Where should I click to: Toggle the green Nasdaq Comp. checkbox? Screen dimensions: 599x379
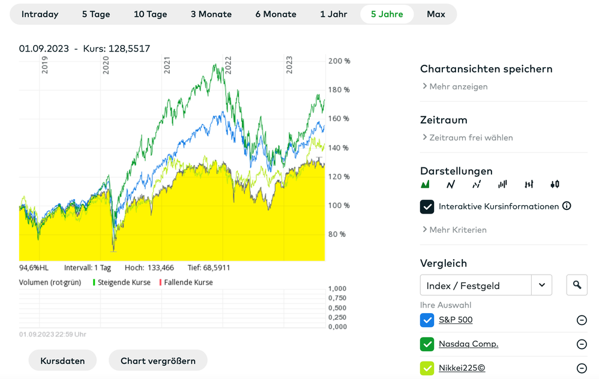(427, 344)
